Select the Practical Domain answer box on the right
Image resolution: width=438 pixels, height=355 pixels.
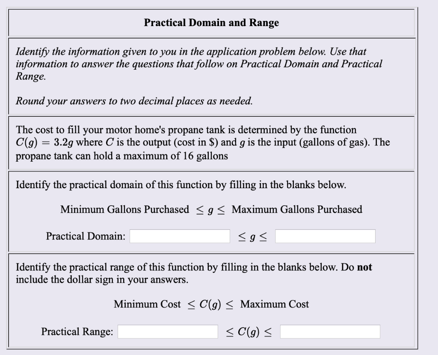coord(326,236)
